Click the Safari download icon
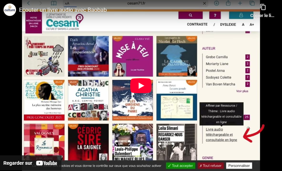 216,3
